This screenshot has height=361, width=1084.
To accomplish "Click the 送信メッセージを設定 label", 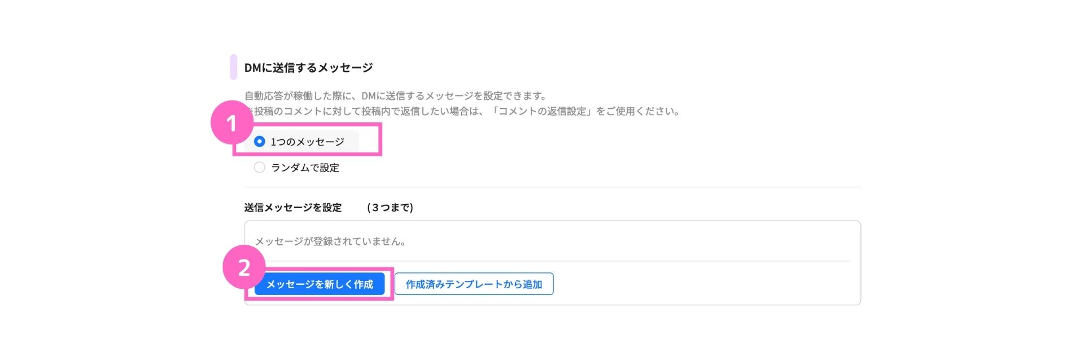I will 293,208.
